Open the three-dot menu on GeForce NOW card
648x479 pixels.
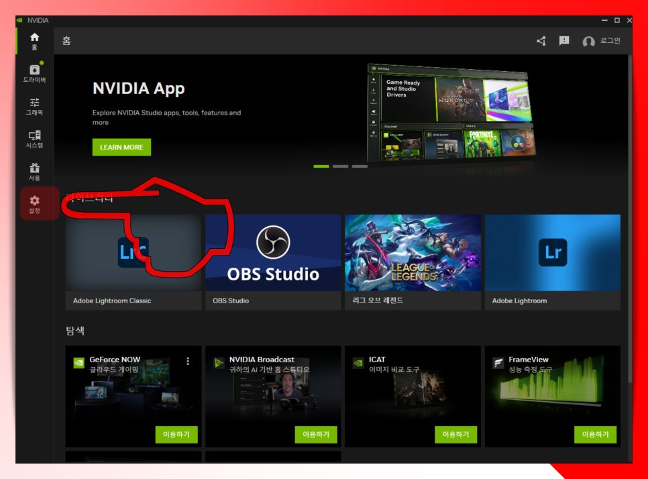coord(188,361)
